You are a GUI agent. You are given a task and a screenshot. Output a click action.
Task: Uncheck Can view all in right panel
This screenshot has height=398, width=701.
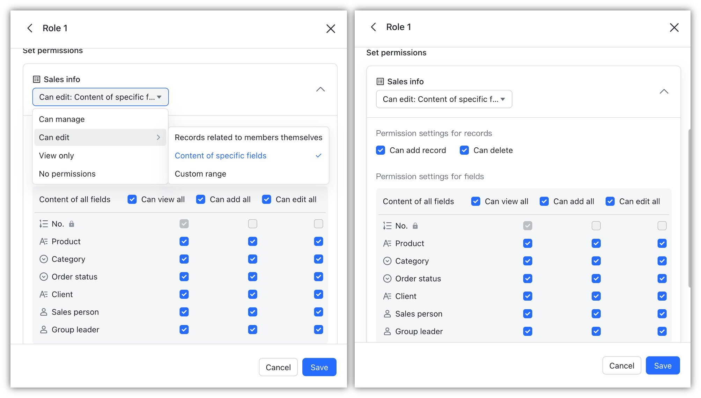[475, 201]
